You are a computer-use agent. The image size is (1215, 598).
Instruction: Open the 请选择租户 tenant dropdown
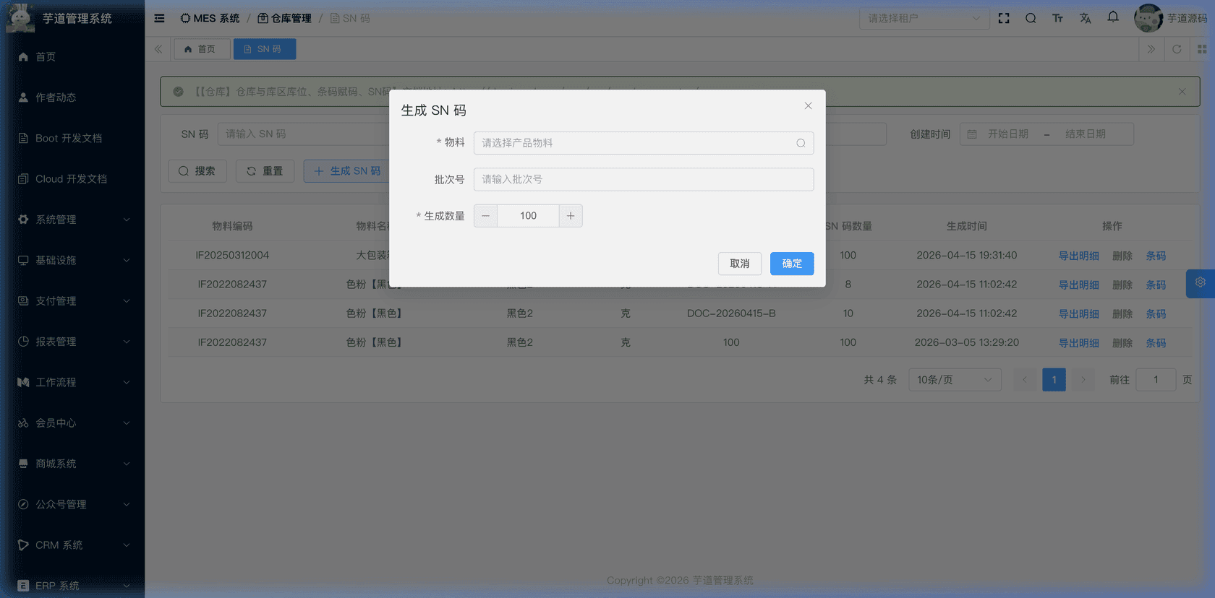pos(924,18)
